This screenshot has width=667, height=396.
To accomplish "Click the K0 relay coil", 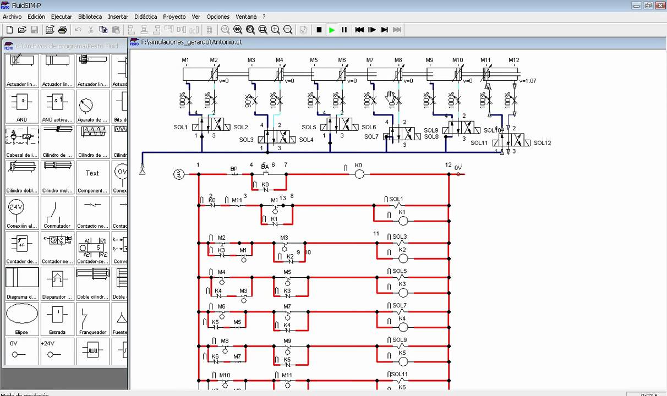I will pyautogui.click(x=359, y=174).
